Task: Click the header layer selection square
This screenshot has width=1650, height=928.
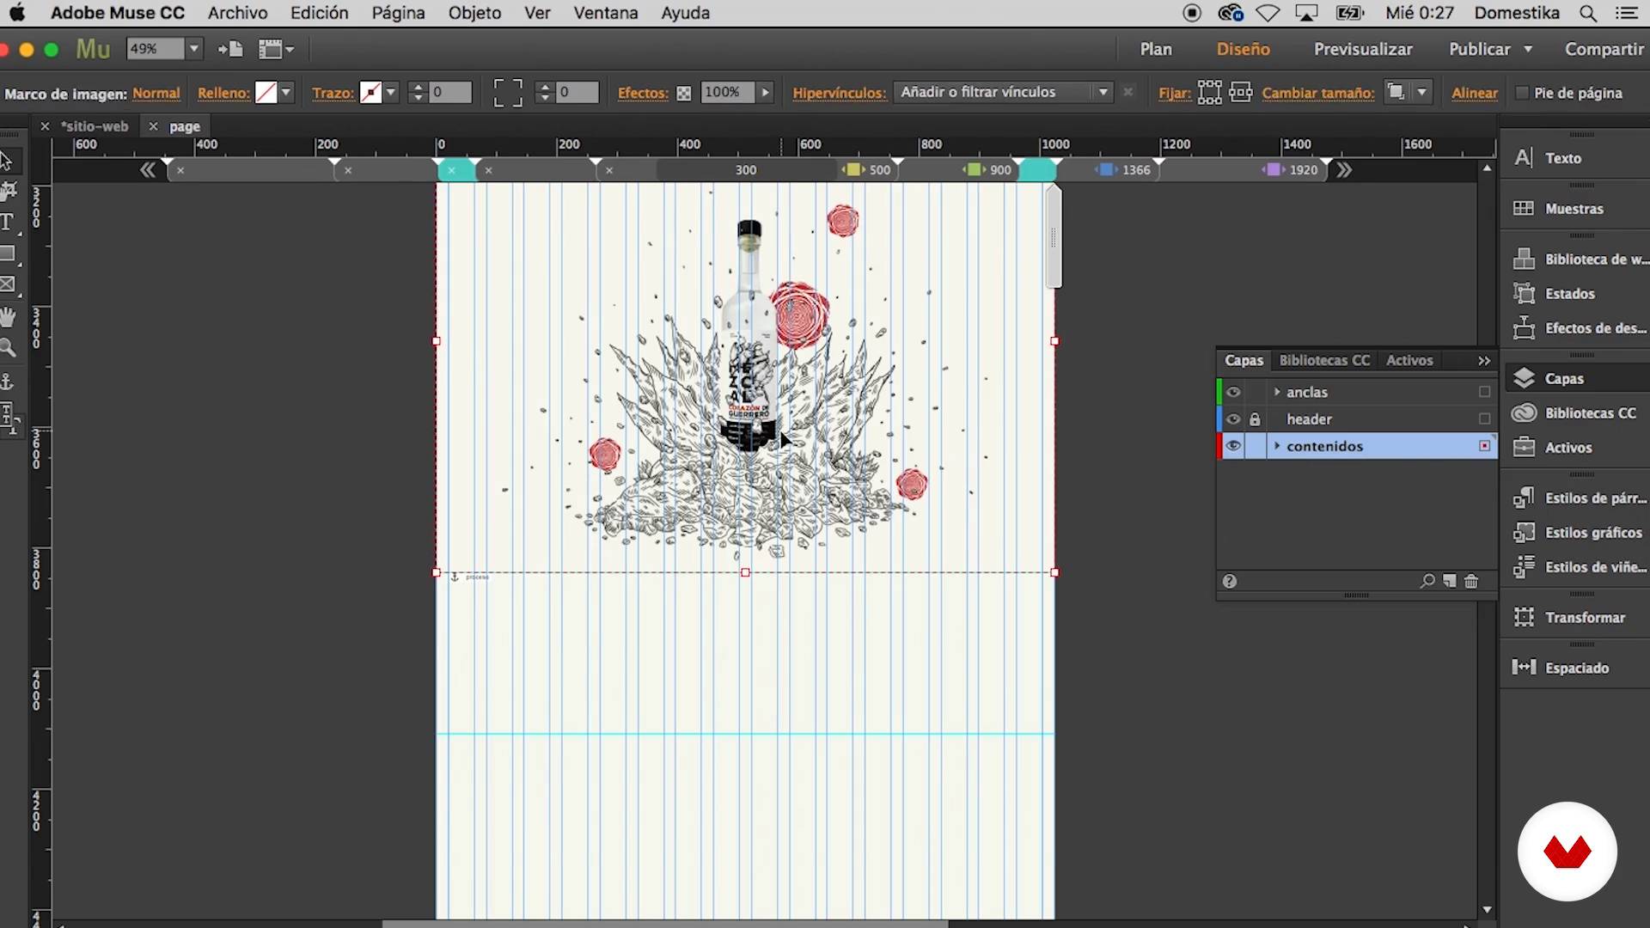Action: point(1484,419)
